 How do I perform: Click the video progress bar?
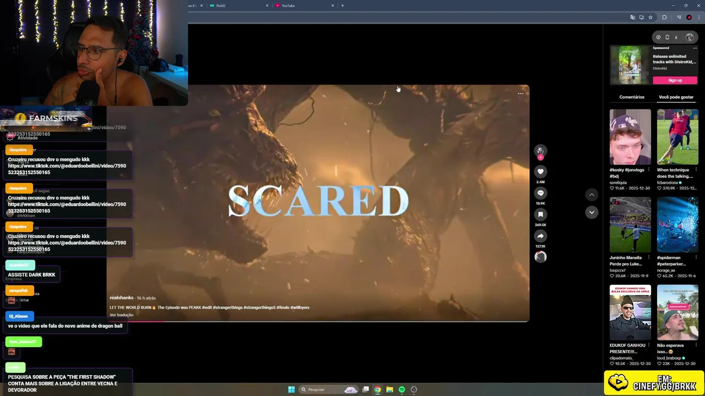pyautogui.click(x=318, y=321)
